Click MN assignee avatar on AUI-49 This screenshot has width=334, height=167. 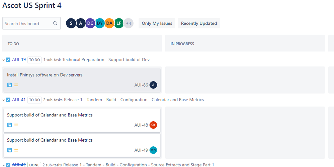click(153, 150)
